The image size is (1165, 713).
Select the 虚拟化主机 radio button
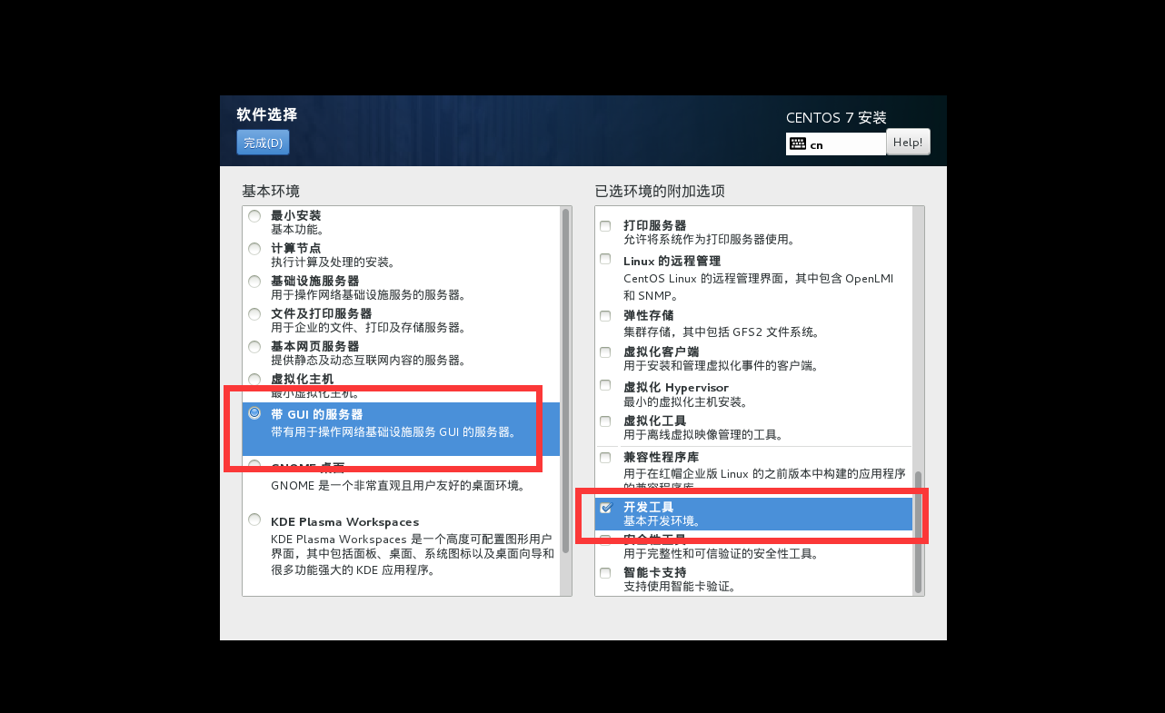pyautogui.click(x=254, y=380)
